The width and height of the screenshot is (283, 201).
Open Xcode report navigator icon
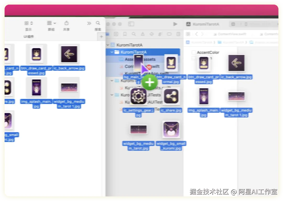tap(178, 34)
